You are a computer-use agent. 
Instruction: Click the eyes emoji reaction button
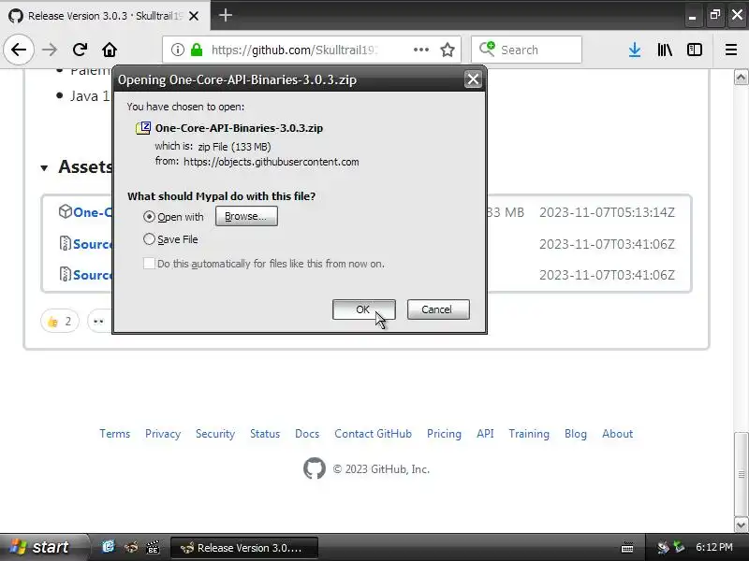(99, 321)
